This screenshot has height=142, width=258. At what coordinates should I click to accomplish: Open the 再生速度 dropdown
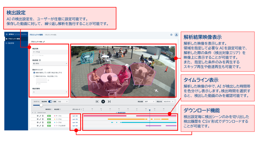(150, 102)
